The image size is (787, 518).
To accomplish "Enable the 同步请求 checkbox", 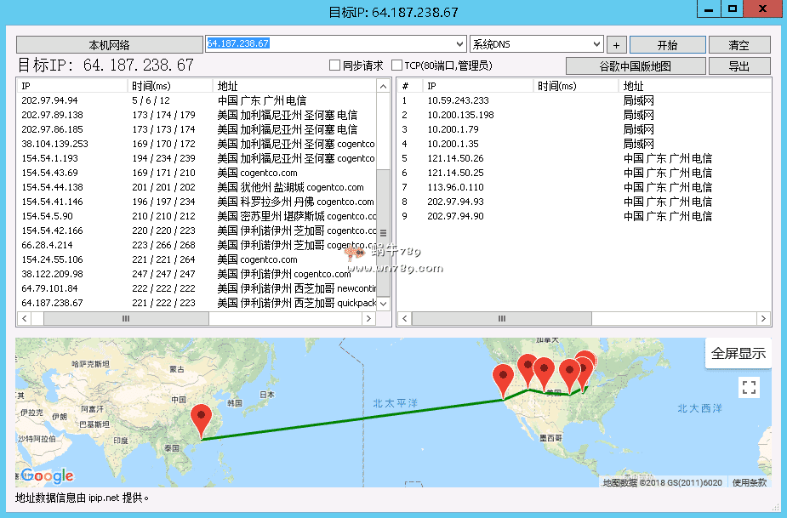I will pos(335,65).
